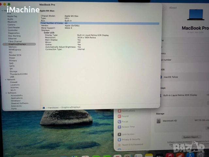Open Privacy & Security settings
The image size is (209, 157).
129,140
